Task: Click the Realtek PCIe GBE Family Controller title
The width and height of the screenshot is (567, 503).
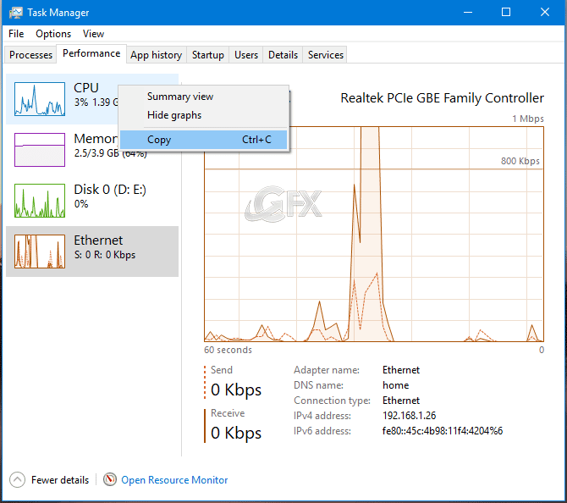Action: [443, 98]
